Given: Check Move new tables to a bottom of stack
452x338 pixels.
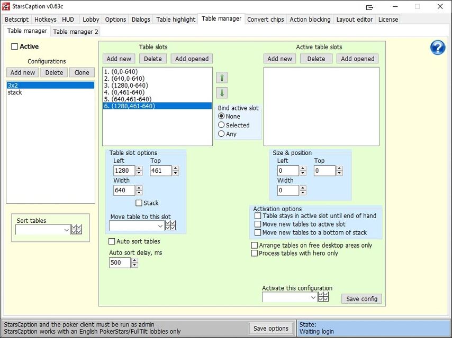Looking at the screenshot, I should pos(258,232).
